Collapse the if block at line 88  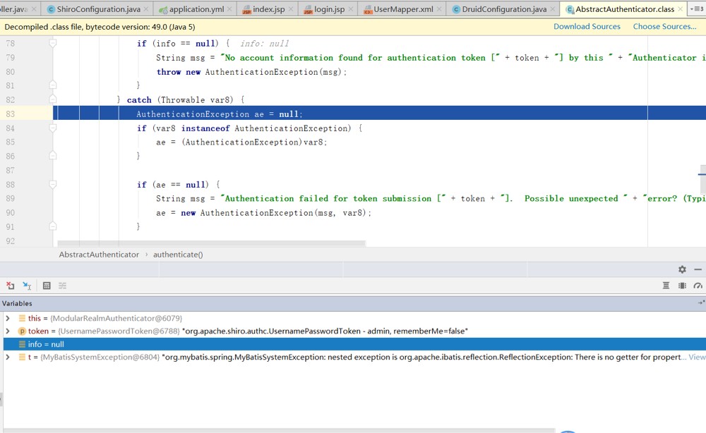pyautogui.click(x=53, y=184)
